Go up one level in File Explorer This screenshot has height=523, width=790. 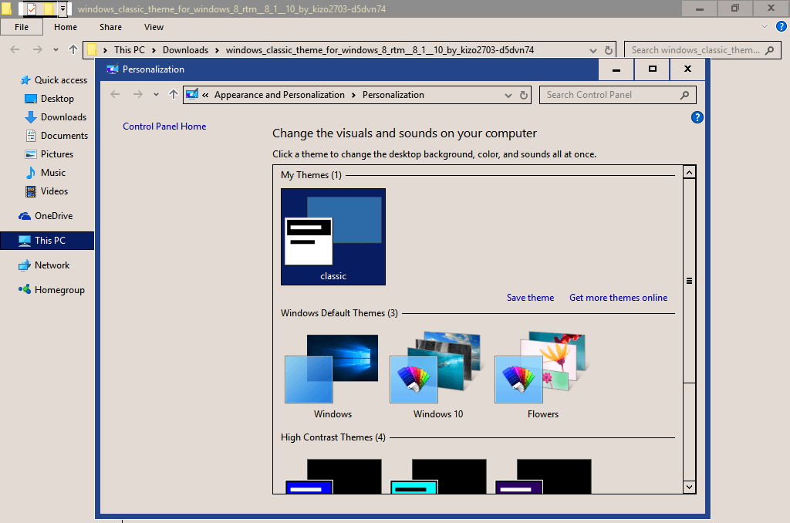coord(73,49)
